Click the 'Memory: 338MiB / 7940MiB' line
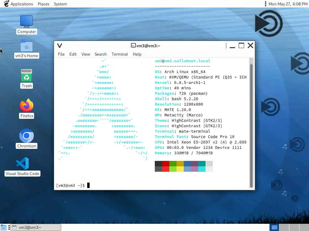Viewport: 309px width, 231px height. (x=184, y=153)
